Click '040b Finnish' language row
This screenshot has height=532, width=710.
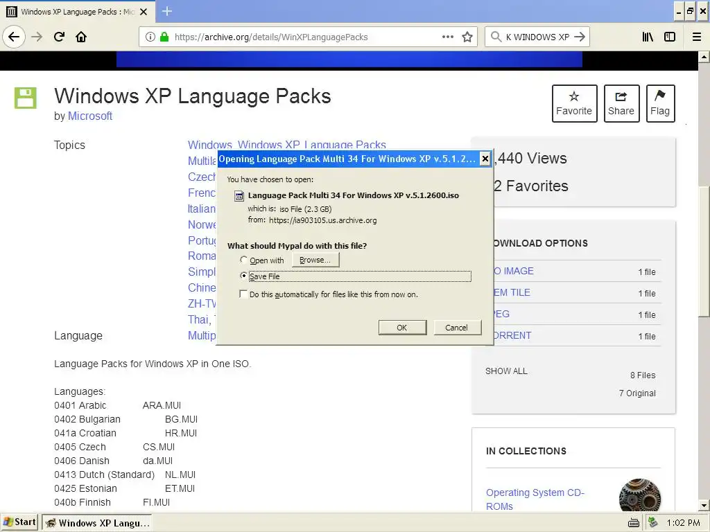112,502
